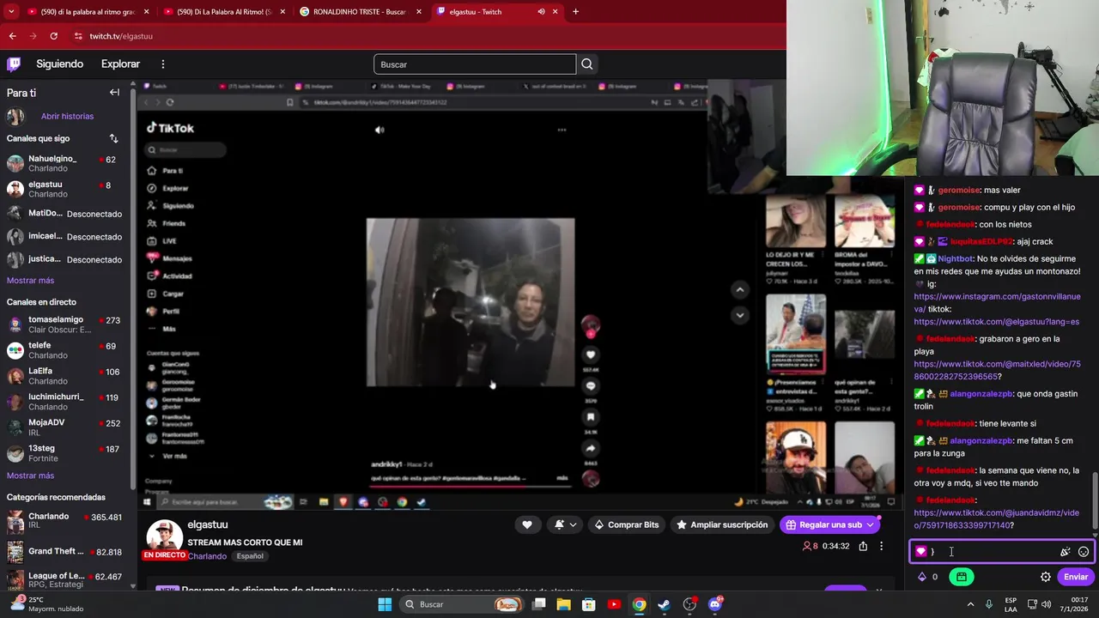Open taskbar volume speaker control
This screenshot has height=618, width=1099.
tap(1046, 604)
